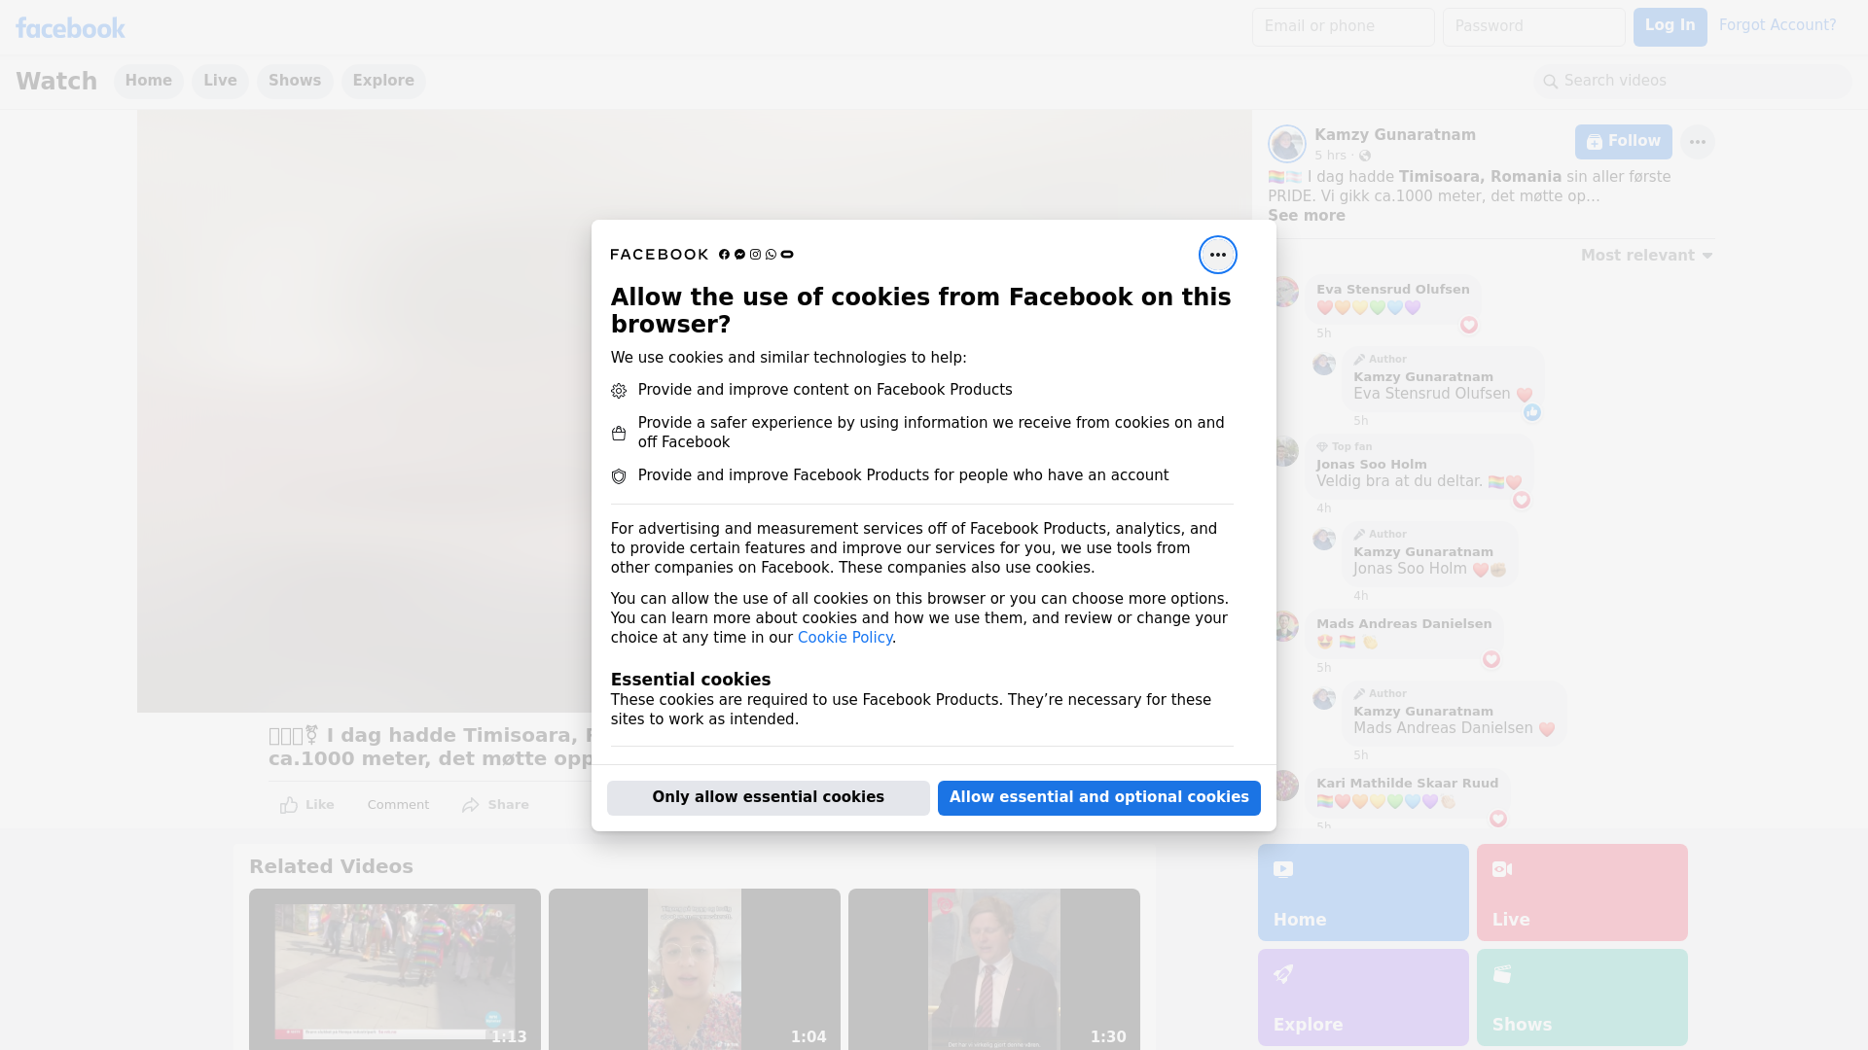Image resolution: width=1868 pixels, height=1050 pixels.
Task: Open post options three-dot menu beside Follow
Action: [x=1697, y=142]
